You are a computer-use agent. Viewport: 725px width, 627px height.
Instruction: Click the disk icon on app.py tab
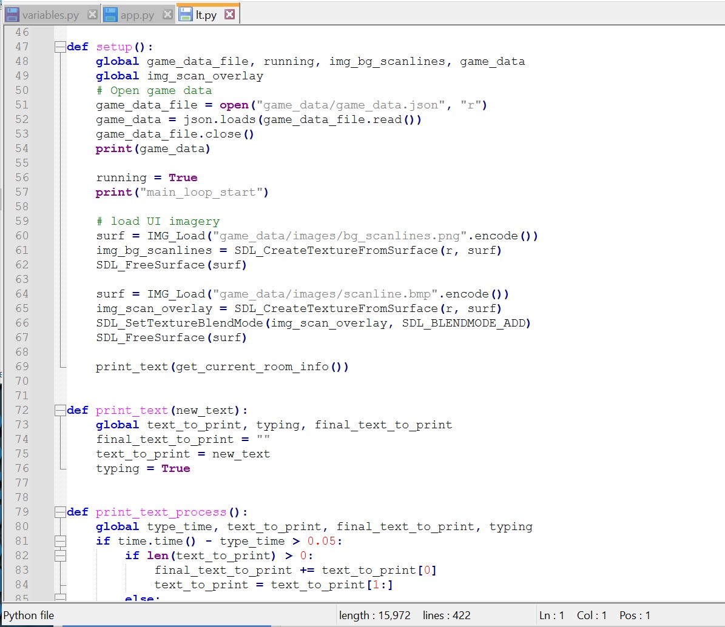[110, 15]
